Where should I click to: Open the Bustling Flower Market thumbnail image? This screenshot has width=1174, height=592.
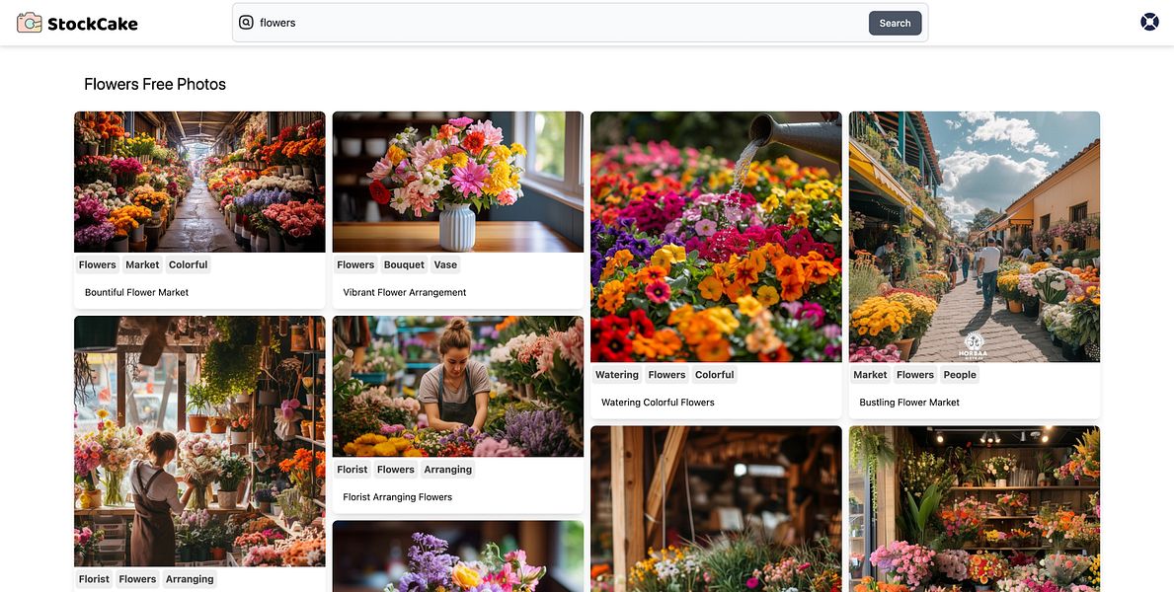[x=974, y=235]
